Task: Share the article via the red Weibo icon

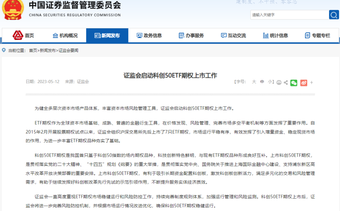Action: [x=303, y=83]
